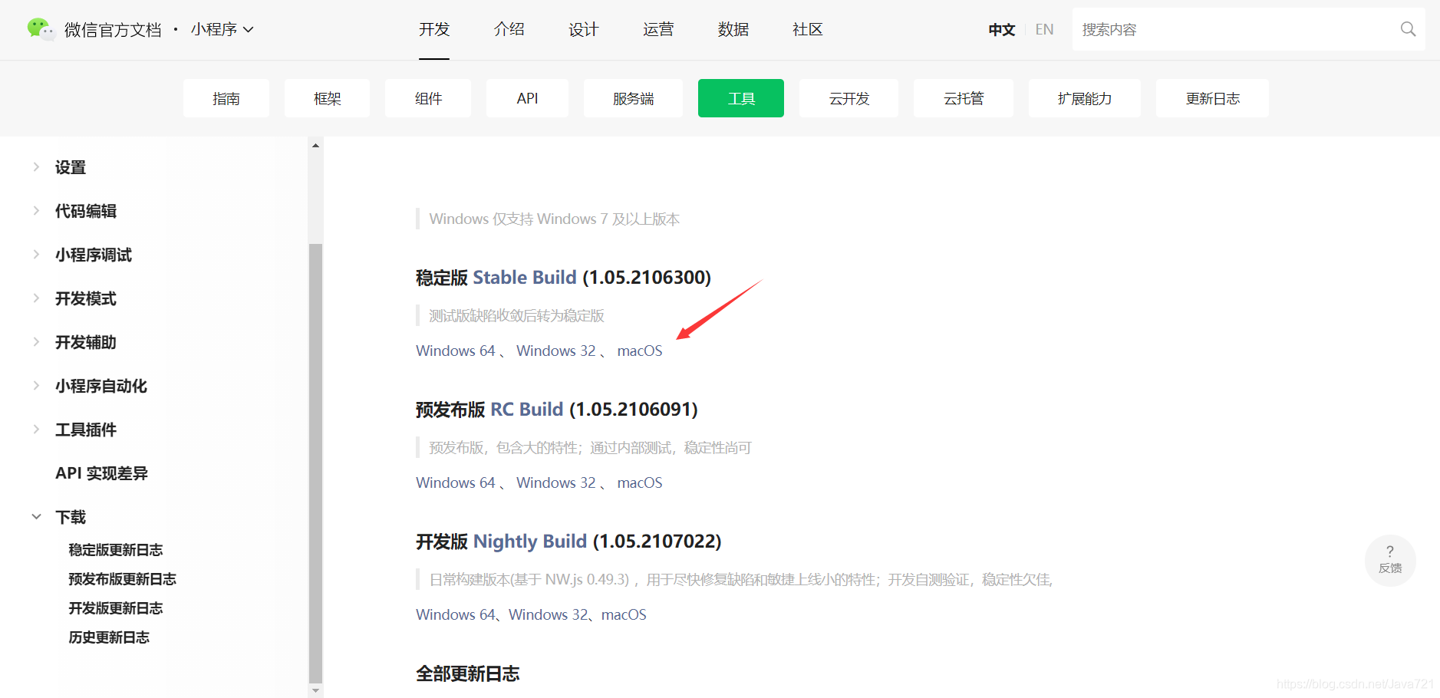Open the 数据 top navigation tab
The width and height of the screenshot is (1440, 698).
point(733,29)
